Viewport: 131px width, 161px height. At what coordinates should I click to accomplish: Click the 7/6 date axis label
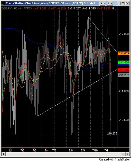54,150
